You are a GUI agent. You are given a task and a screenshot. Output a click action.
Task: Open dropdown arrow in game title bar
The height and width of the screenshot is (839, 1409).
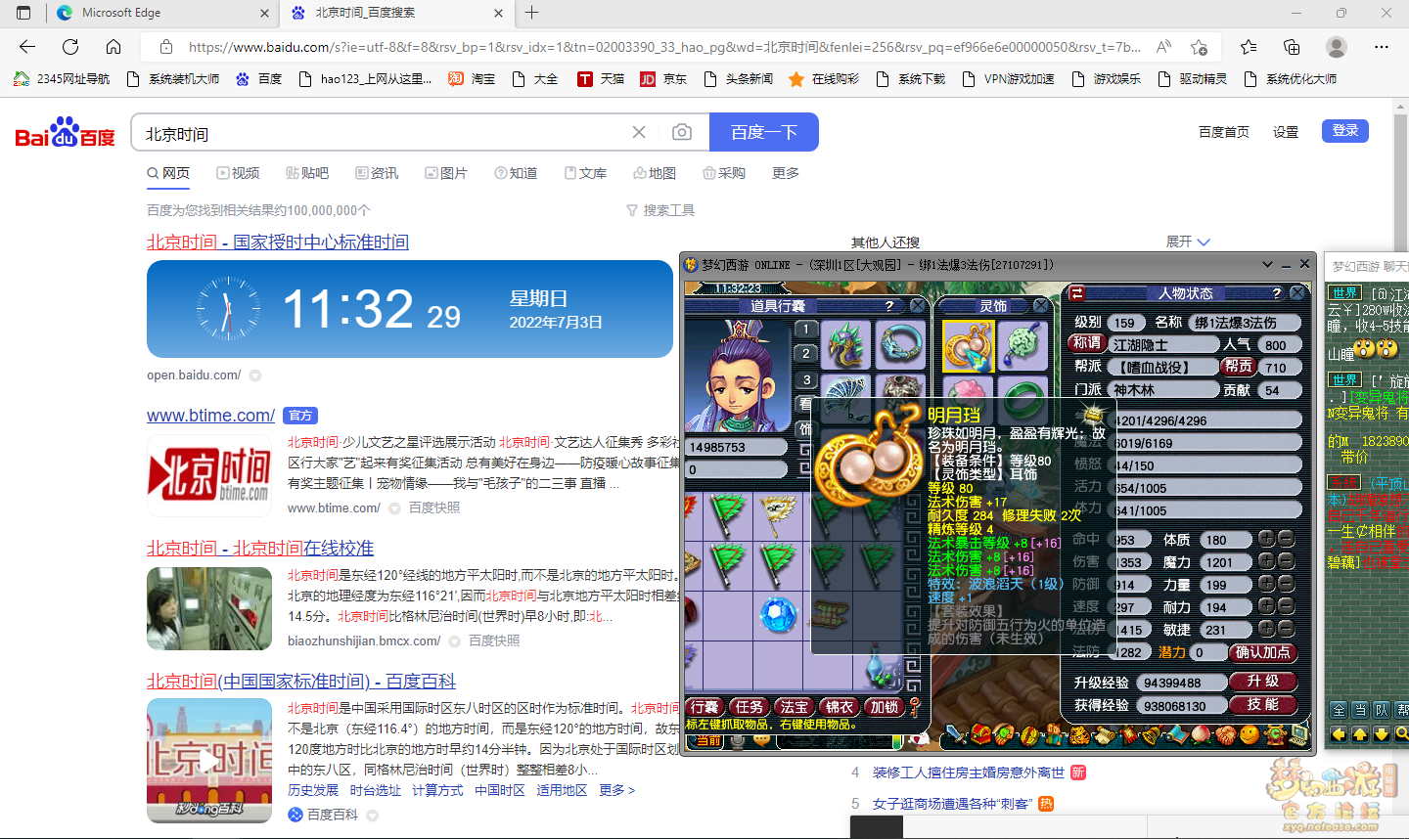click(1268, 265)
